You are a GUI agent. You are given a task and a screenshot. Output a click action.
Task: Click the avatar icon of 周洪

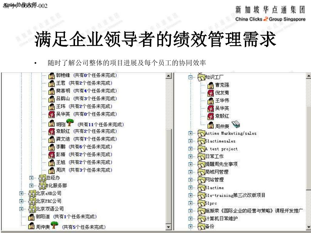tap(51, 170)
